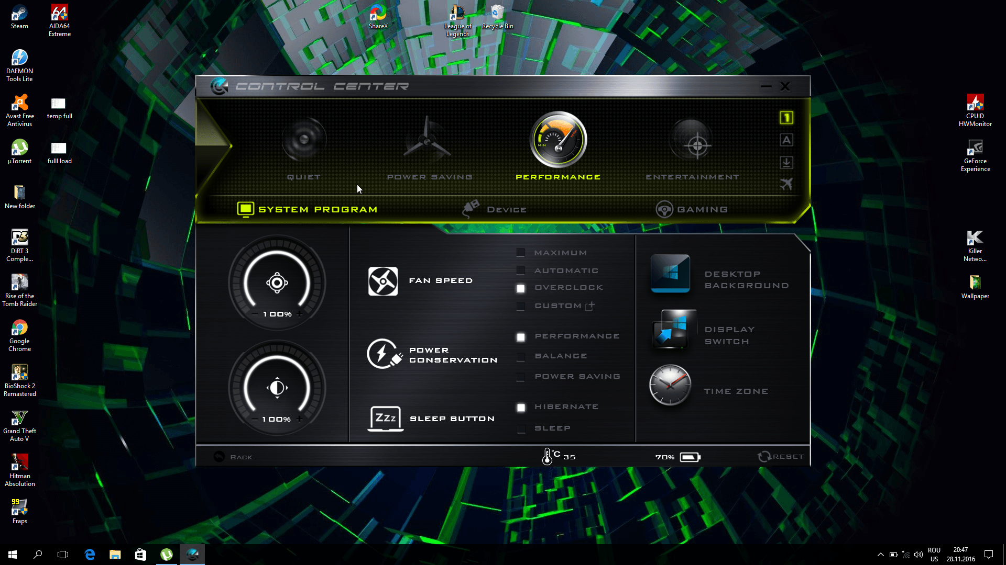Screen dimensions: 1006x565
Task: Expand Custom fan speed settings
Action: click(x=590, y=306)
